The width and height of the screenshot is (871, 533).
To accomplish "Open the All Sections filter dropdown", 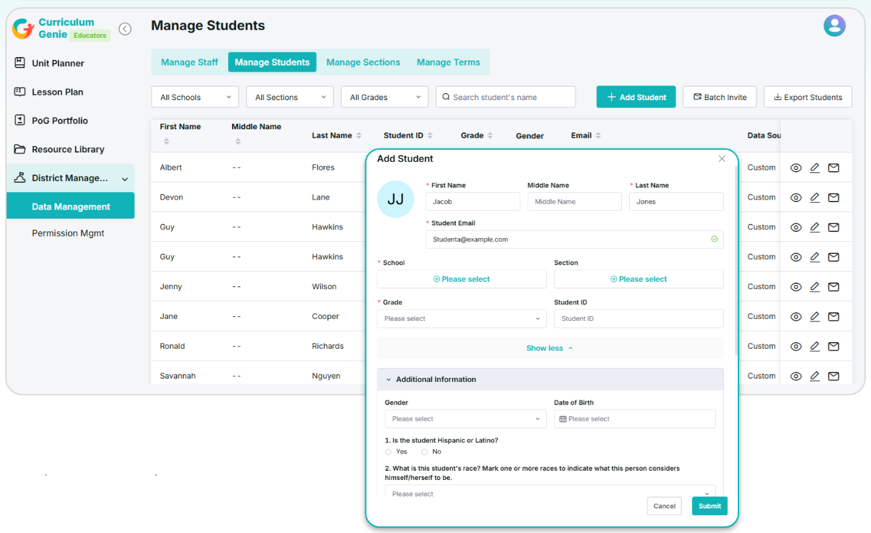I will pos(290,97).
